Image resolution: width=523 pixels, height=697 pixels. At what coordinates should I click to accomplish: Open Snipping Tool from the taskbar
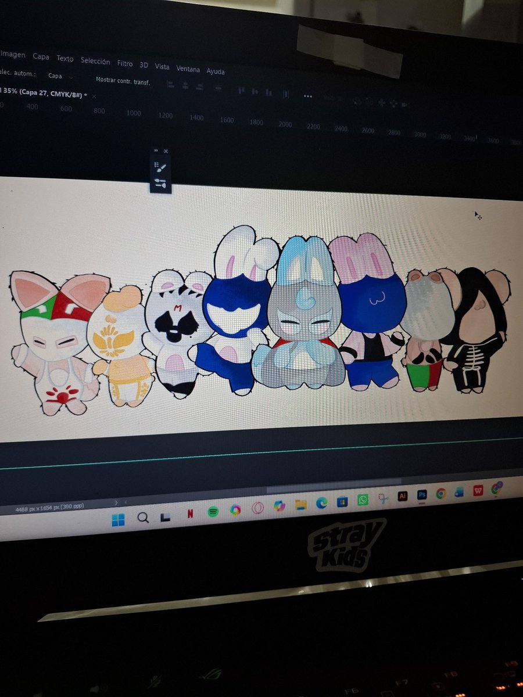click(382, 498)
